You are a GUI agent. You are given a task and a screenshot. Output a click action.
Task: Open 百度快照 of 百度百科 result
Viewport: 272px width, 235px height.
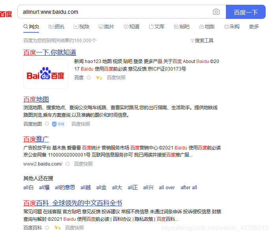75,228
